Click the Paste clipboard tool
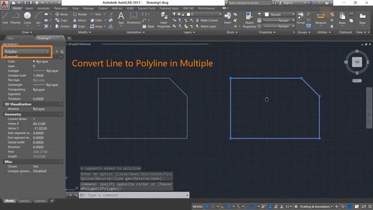Viewport: 373px width, 210px height. click(x=342, y=19)
